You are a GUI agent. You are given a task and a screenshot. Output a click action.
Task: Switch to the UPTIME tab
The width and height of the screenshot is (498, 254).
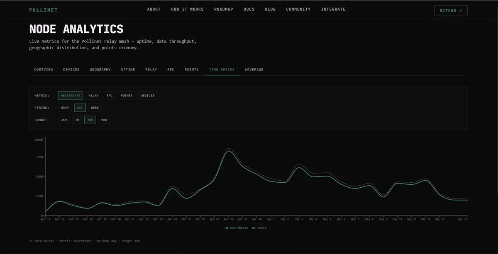point(128,70)
